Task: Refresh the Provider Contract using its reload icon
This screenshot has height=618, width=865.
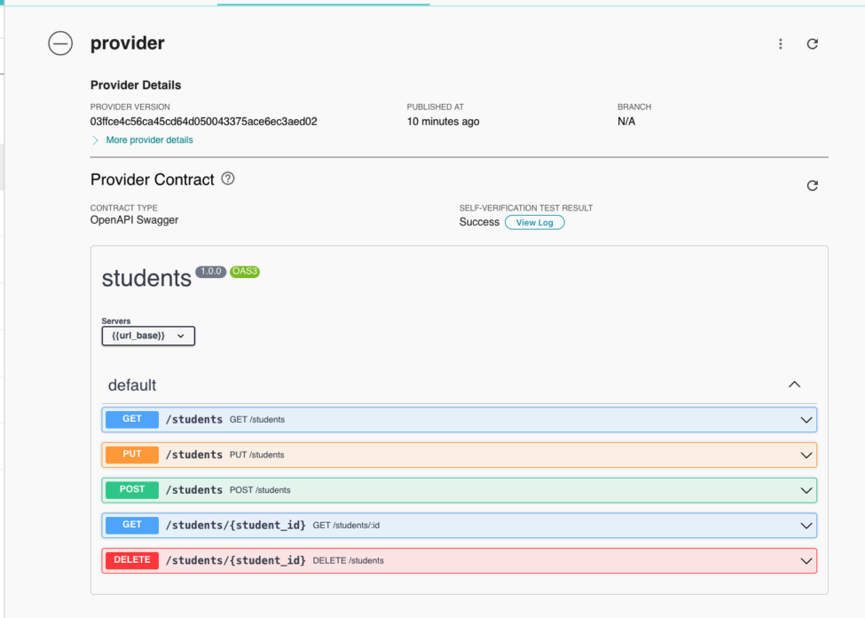Action: point(812,186)
